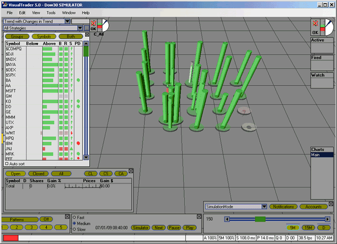Click the C_All OK status gauge icon
The image size is (337, 244).
point(100,25)
